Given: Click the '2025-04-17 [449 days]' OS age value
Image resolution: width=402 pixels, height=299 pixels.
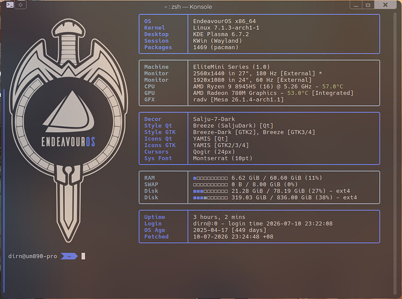Looking at the screenshot, I should 229,230.
